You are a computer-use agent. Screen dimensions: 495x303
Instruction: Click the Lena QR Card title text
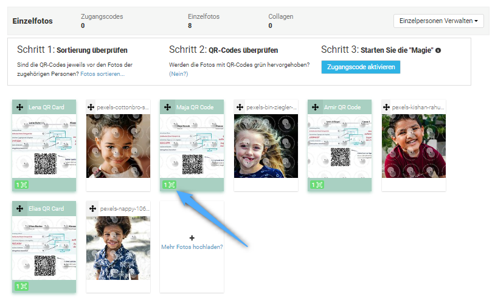click(46, 107)
